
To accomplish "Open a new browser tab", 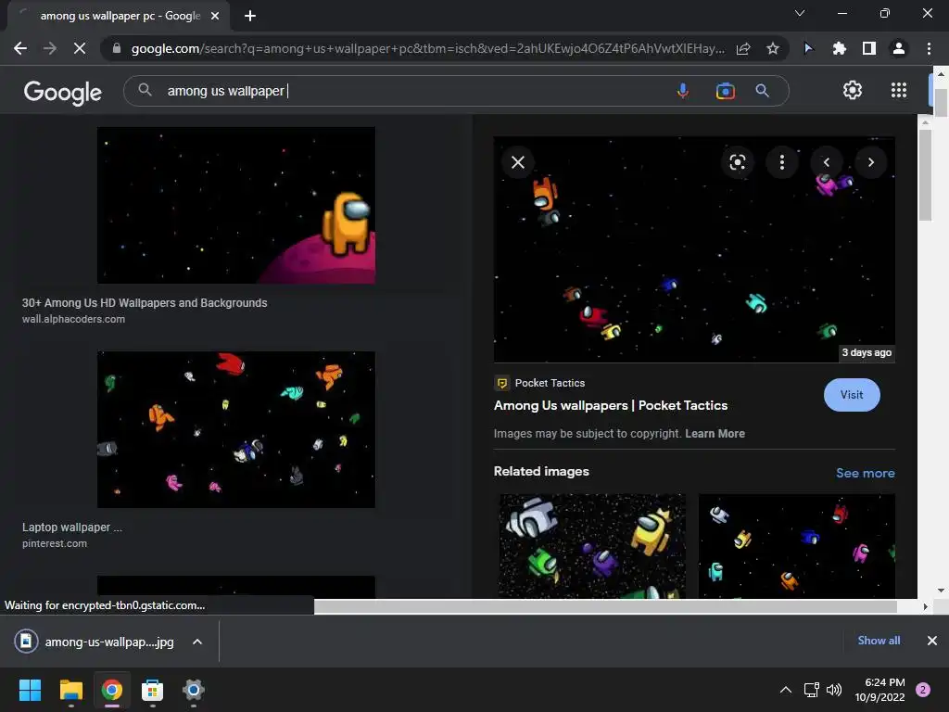I will coord(250,16).
